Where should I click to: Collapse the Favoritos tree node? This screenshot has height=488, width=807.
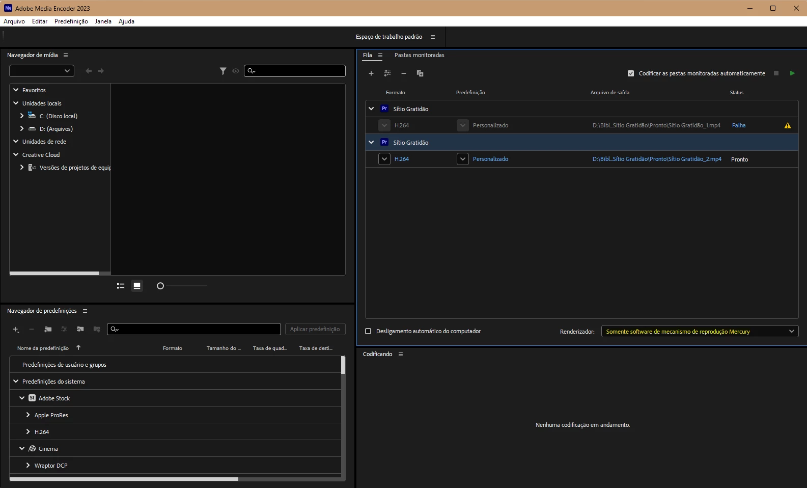(x=16, y=90)
